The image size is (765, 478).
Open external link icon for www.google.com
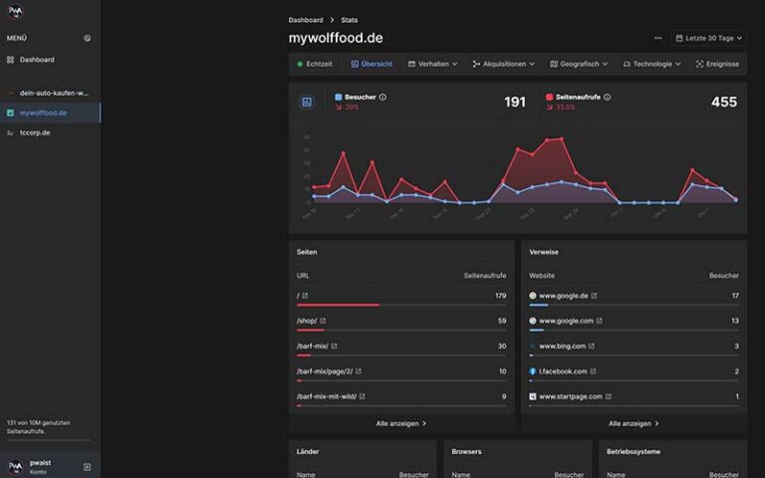pos(600,321)
